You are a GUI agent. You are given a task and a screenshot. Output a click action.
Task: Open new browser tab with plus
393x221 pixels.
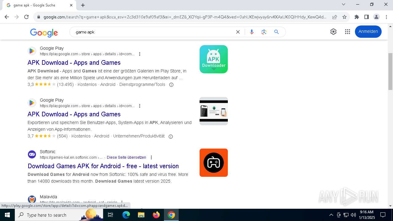coord(83,5)
